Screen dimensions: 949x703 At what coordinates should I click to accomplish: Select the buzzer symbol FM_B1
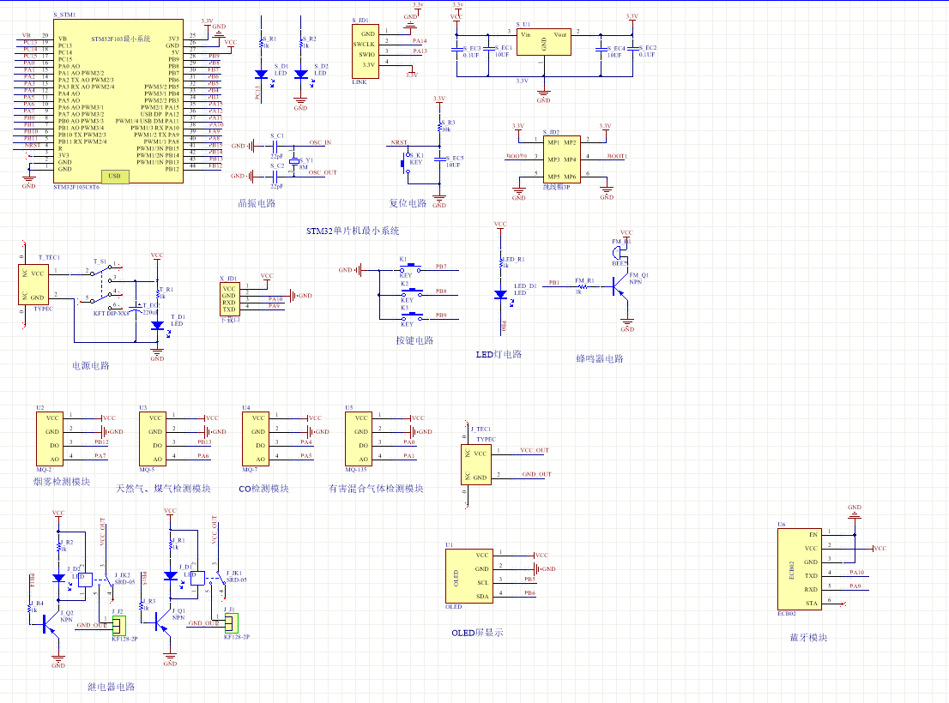click(x=619, y=251)
